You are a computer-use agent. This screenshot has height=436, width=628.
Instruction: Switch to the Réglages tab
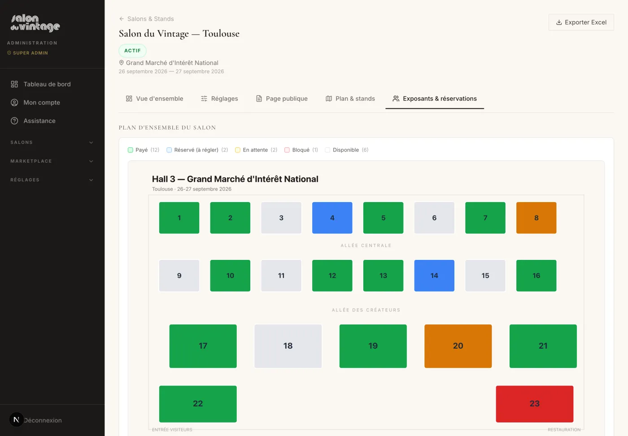[x=219, y=99]
